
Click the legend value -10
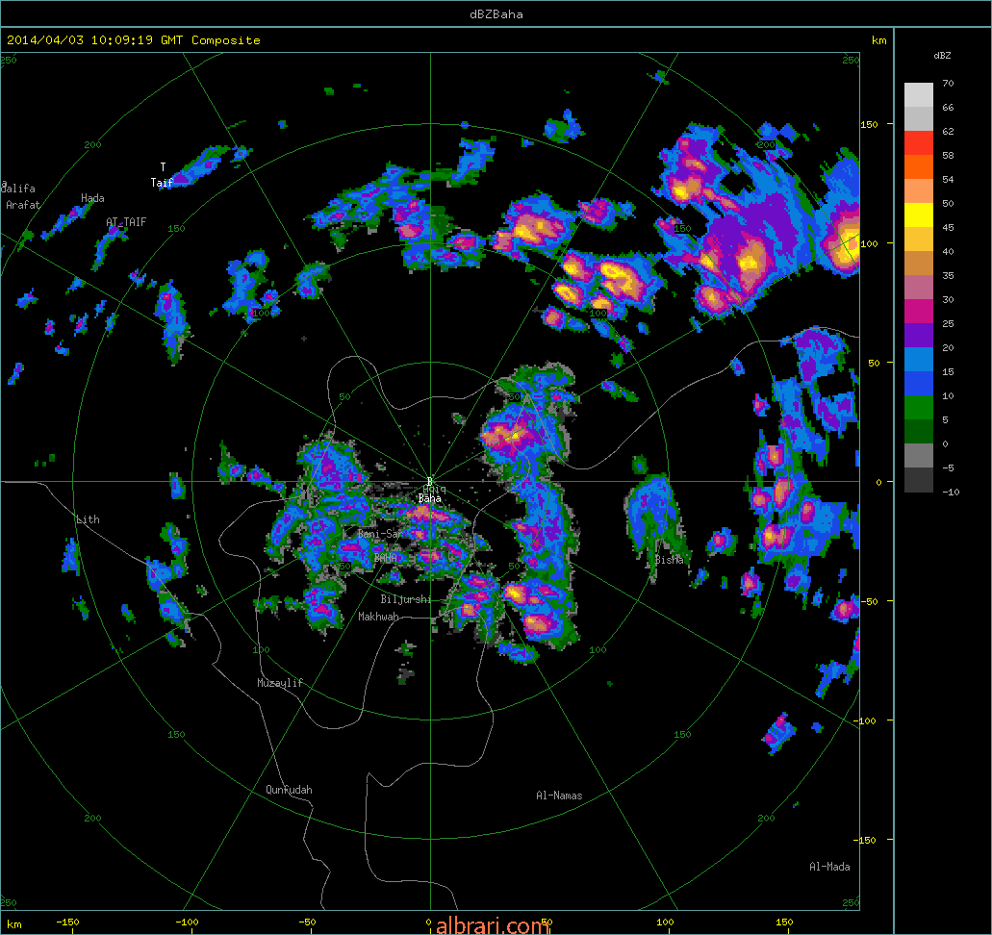point(951,492)
